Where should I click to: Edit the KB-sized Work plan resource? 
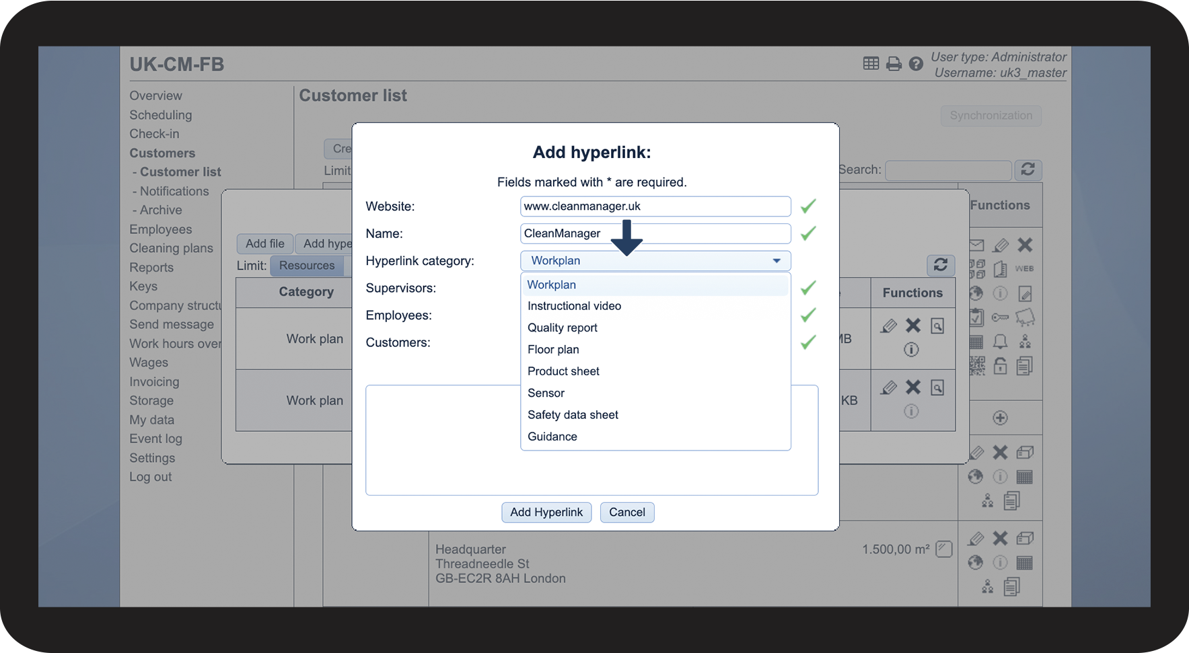coord(889,387)
